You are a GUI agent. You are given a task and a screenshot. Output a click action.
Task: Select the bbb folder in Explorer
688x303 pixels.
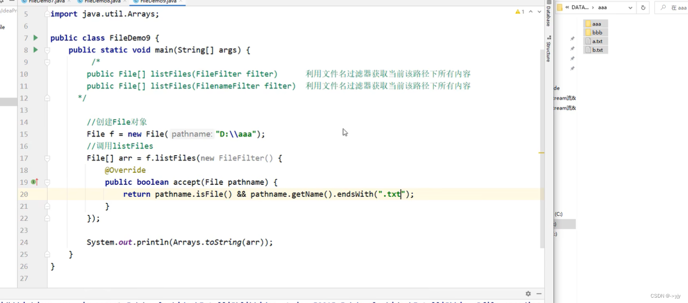(x=596, y=33)
